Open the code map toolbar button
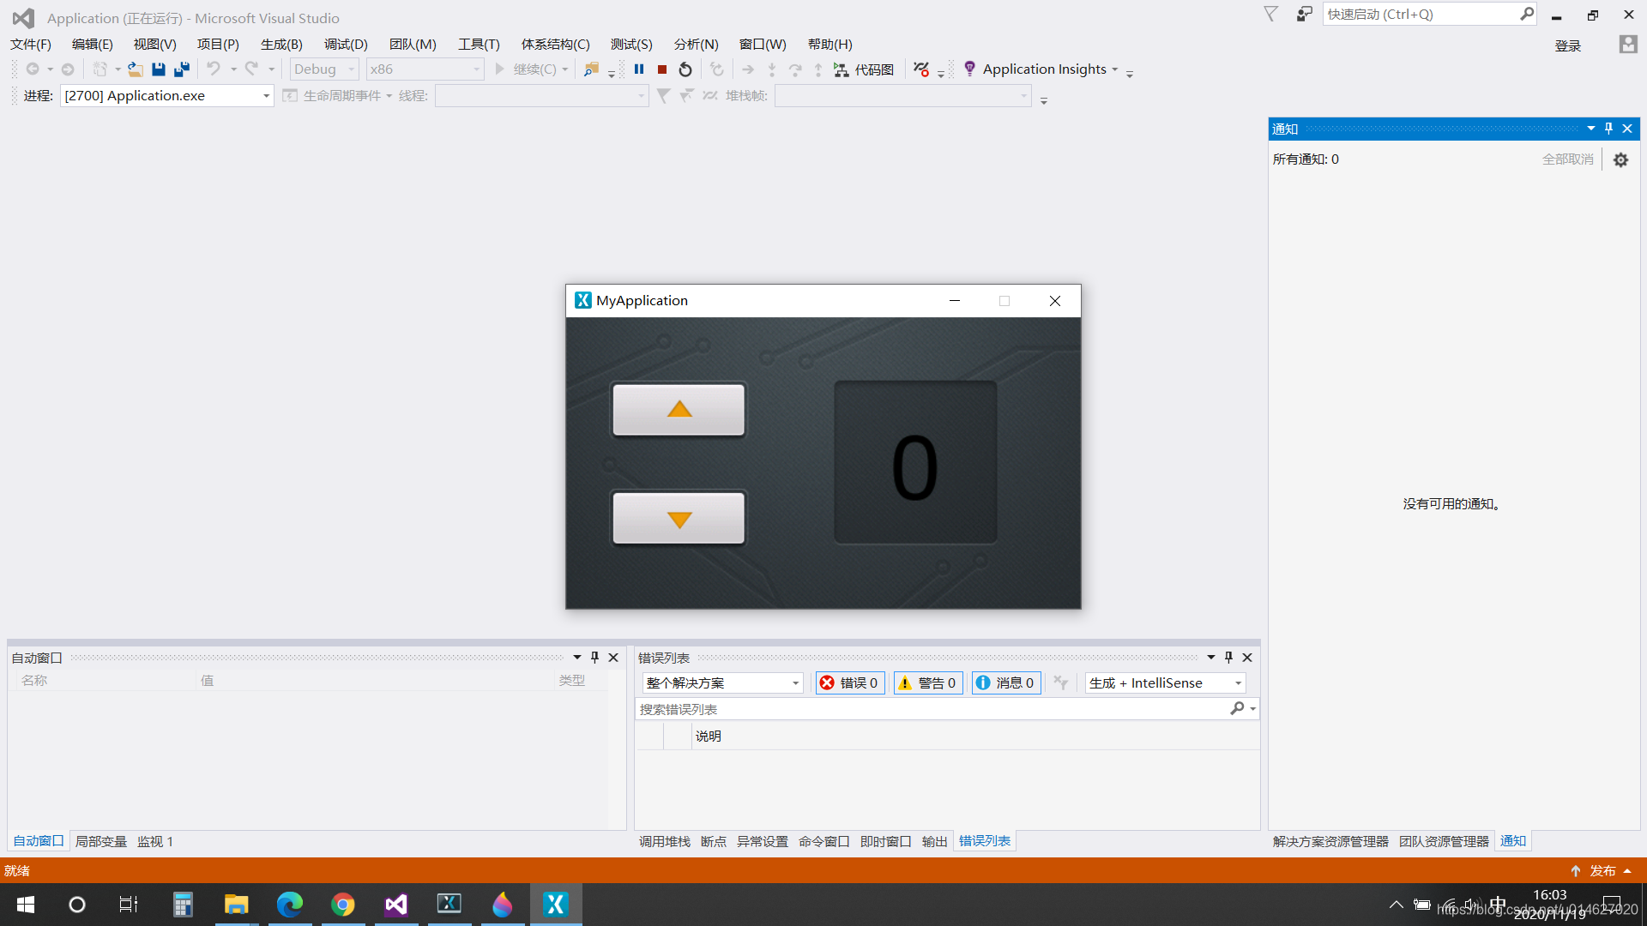This screenshot has height=926, width=1647. 865,69
